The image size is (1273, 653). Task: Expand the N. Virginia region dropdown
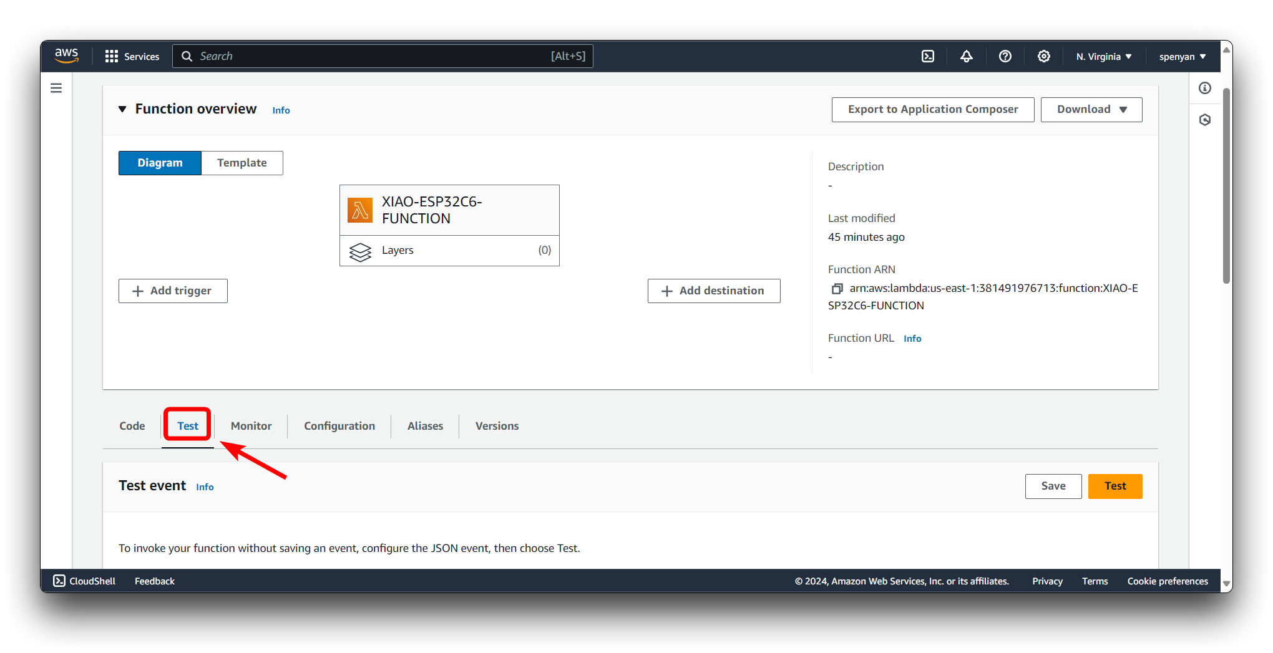click(1104, 56)
